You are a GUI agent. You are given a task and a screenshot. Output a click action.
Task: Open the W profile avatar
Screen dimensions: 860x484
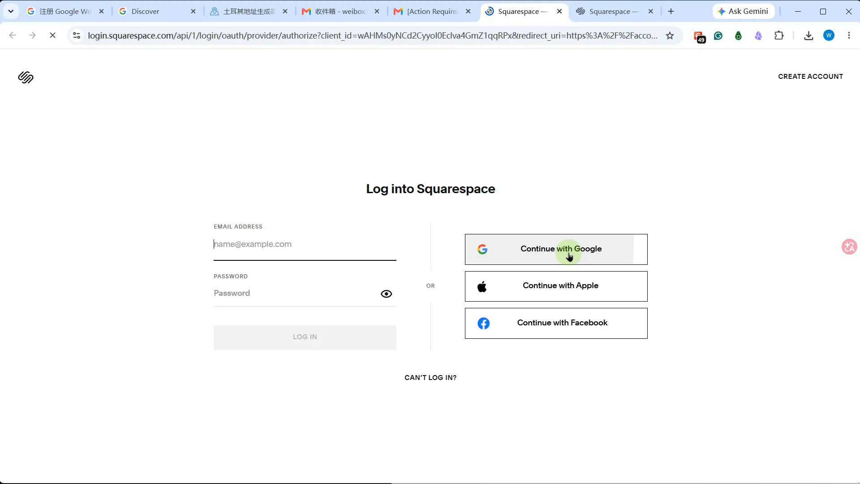pyautogui.click(x=829, y=35)
